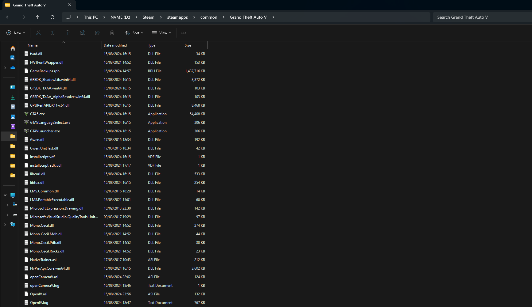Click the Search Grand Theft Auto V box
532x307 pixels.
pos(482,17)
